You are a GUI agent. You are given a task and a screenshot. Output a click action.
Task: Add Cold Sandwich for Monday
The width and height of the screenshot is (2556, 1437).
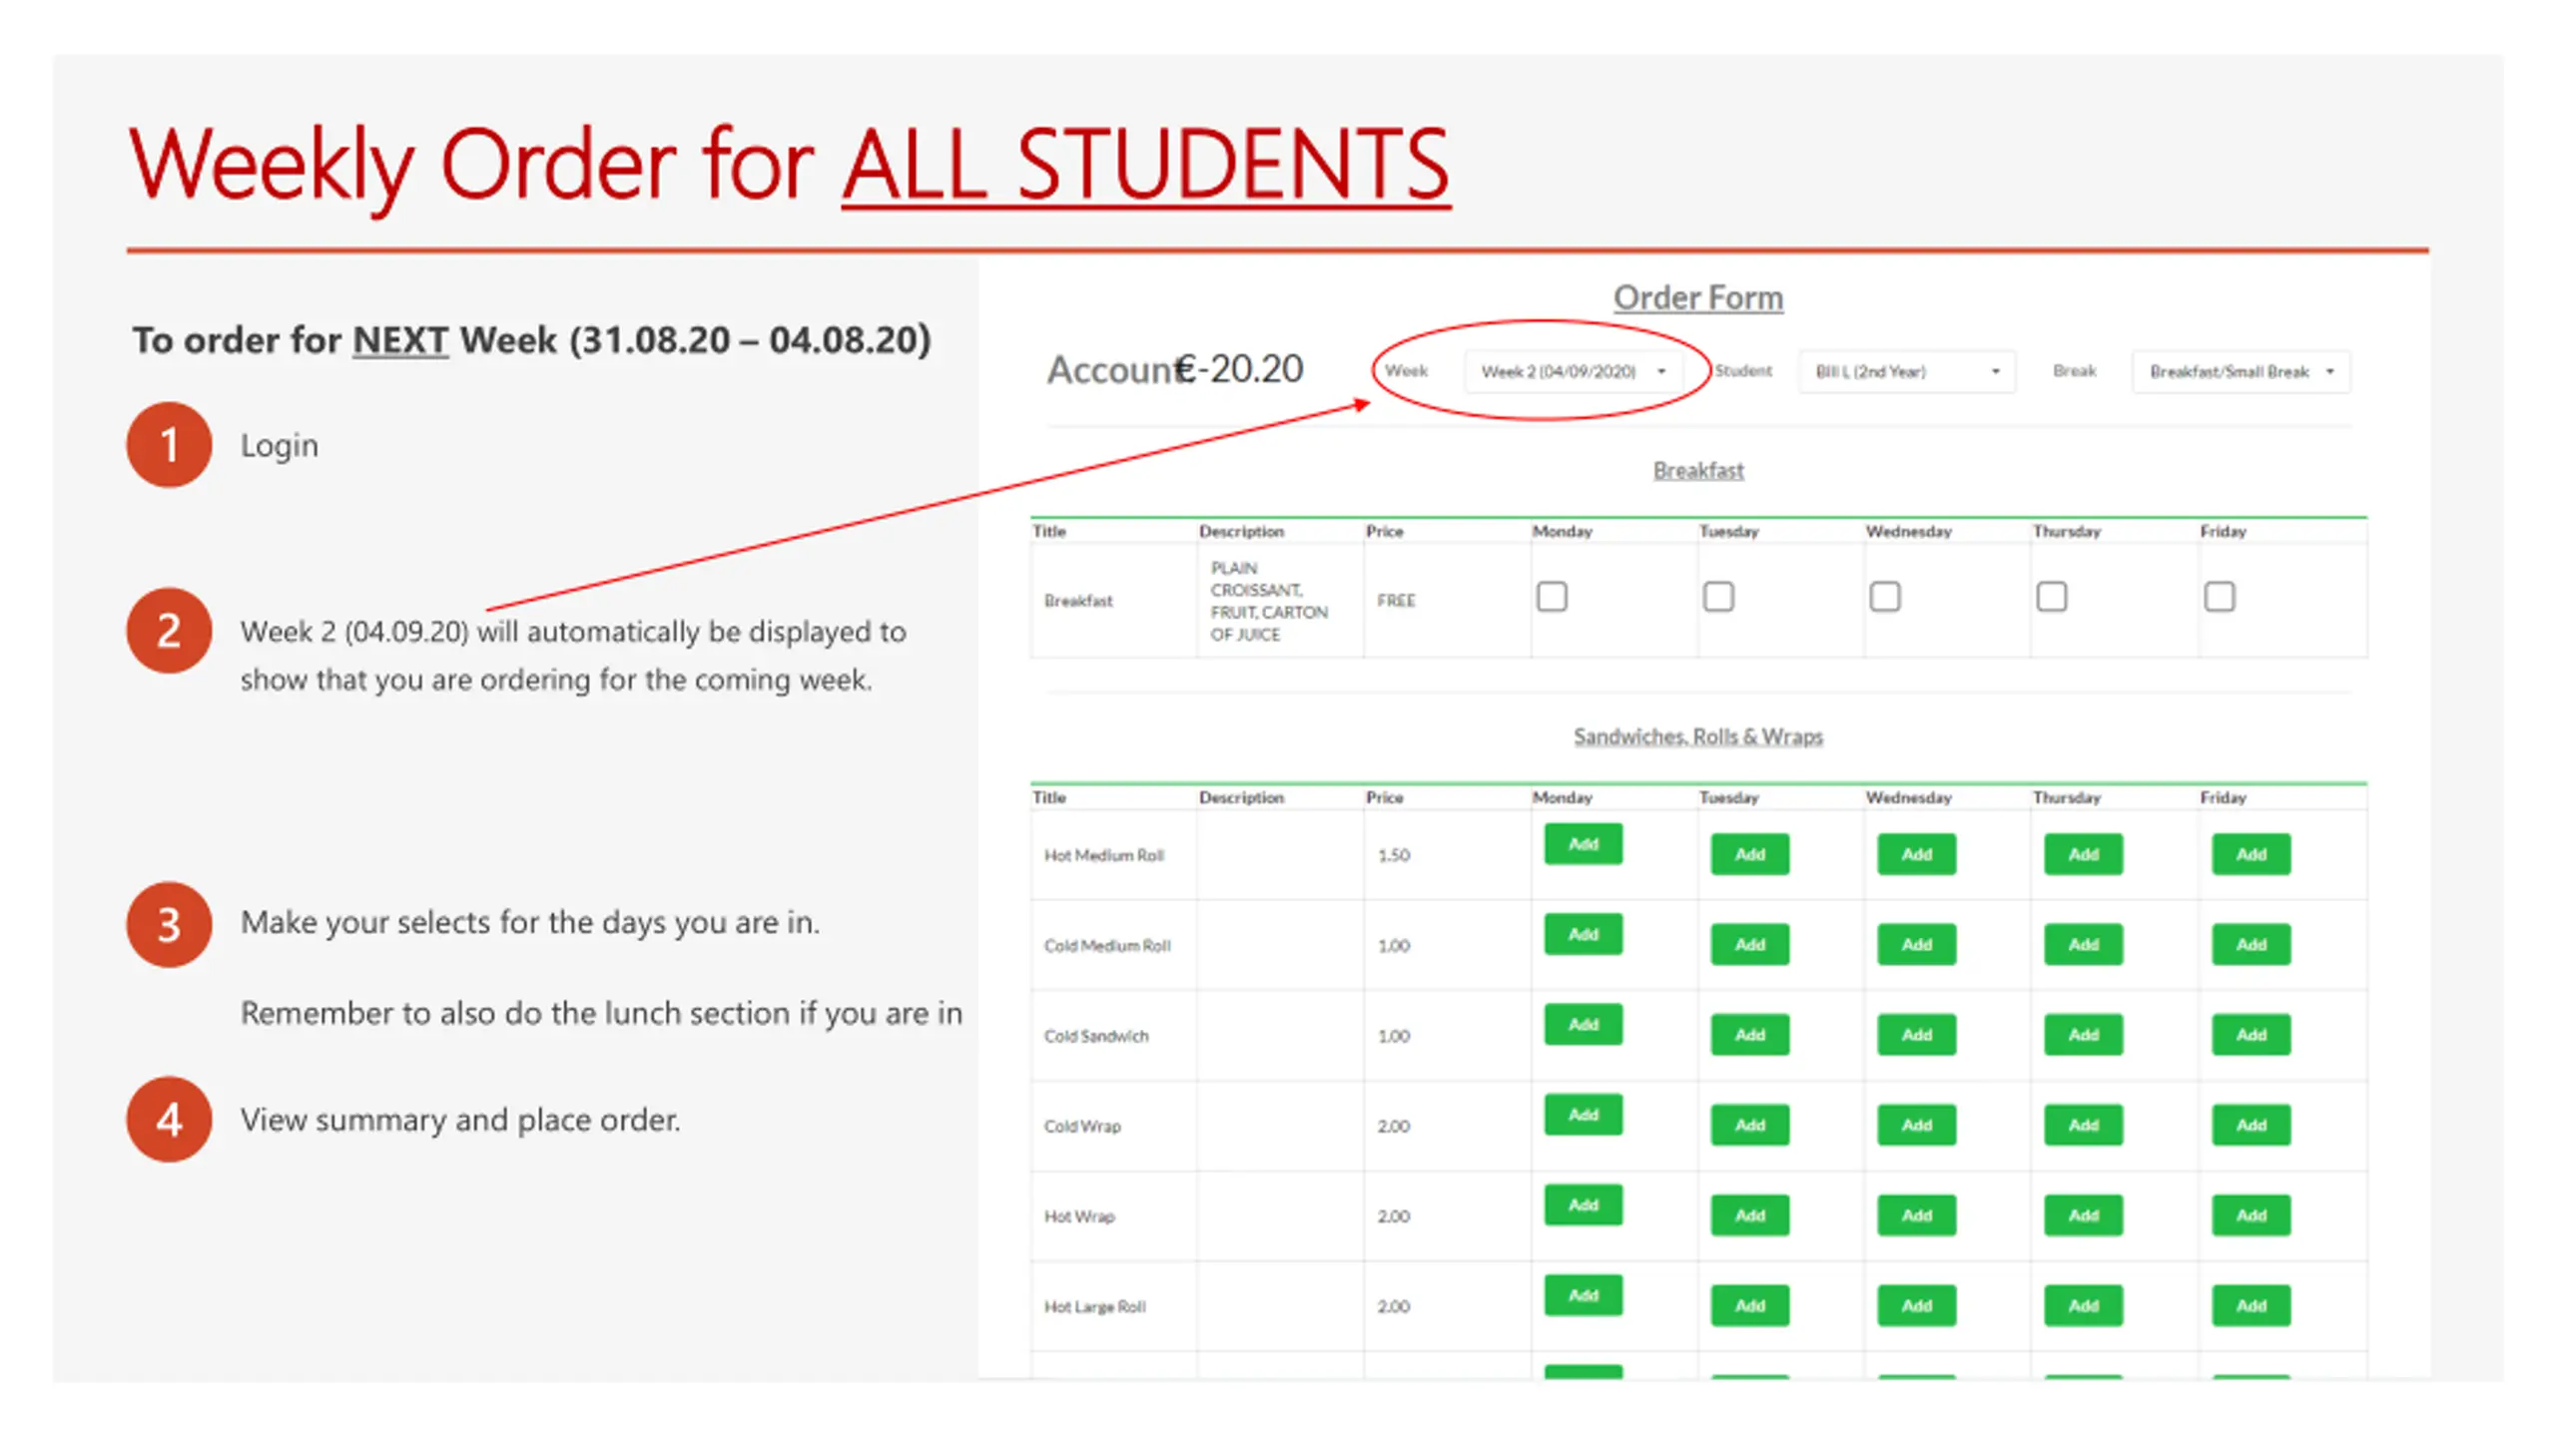(1584, 1025)
